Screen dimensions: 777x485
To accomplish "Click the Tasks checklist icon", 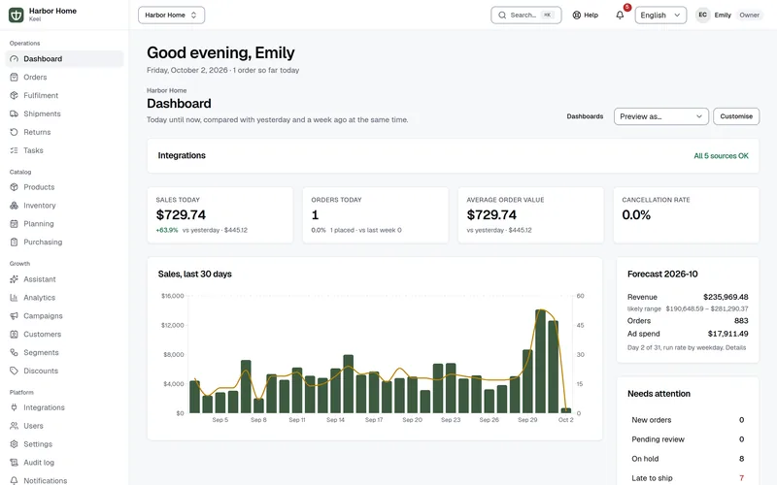I will [14, 150].
